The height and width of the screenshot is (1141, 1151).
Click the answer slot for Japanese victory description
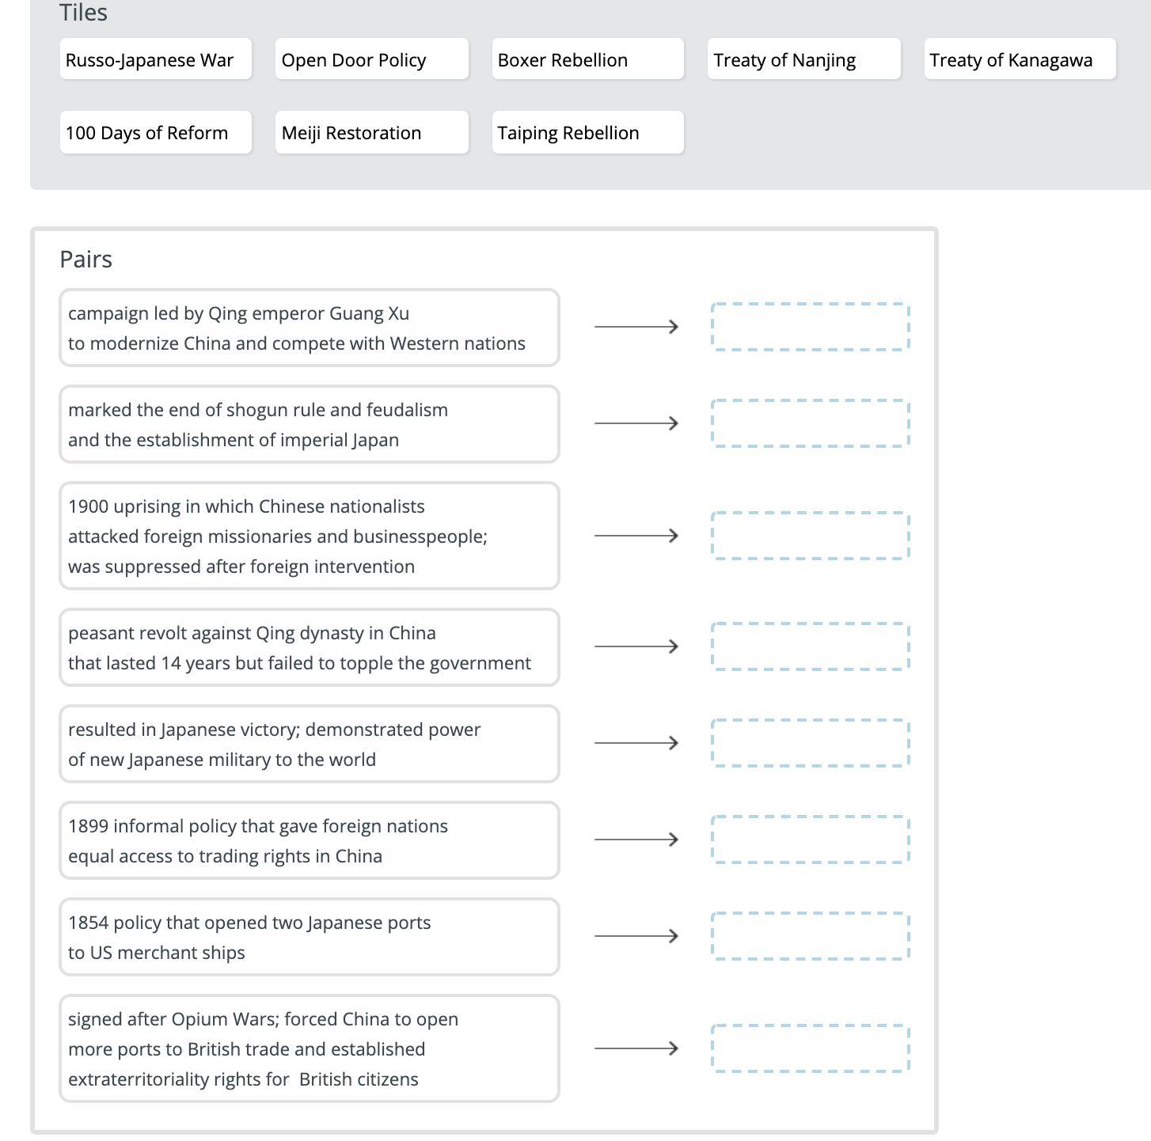(x=810, y=743)
